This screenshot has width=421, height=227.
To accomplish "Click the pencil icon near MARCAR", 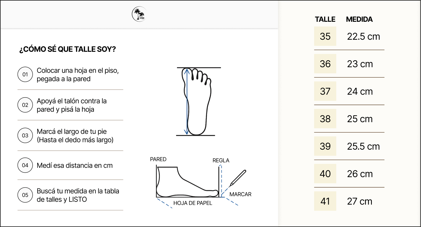I will [x=238, y=178].
